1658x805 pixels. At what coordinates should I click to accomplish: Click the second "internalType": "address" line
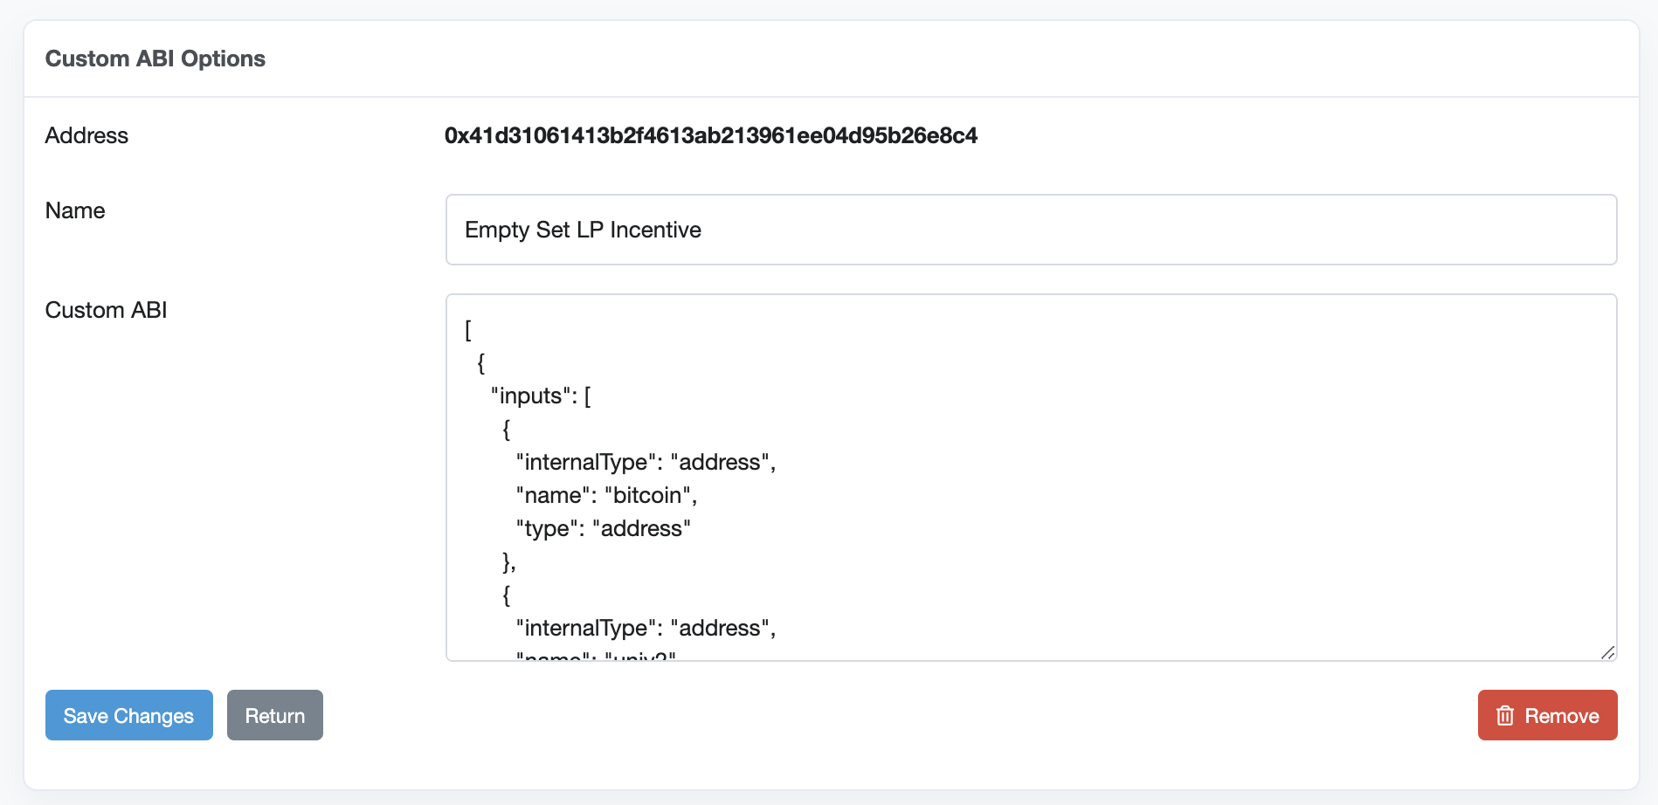tap(646, 629)
